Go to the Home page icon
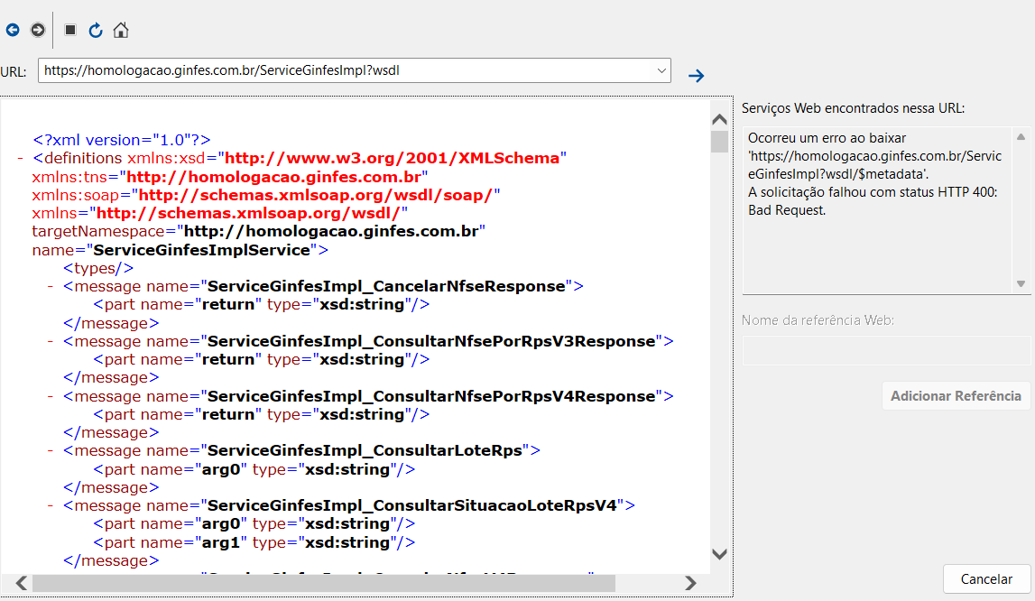 (121, 30)
